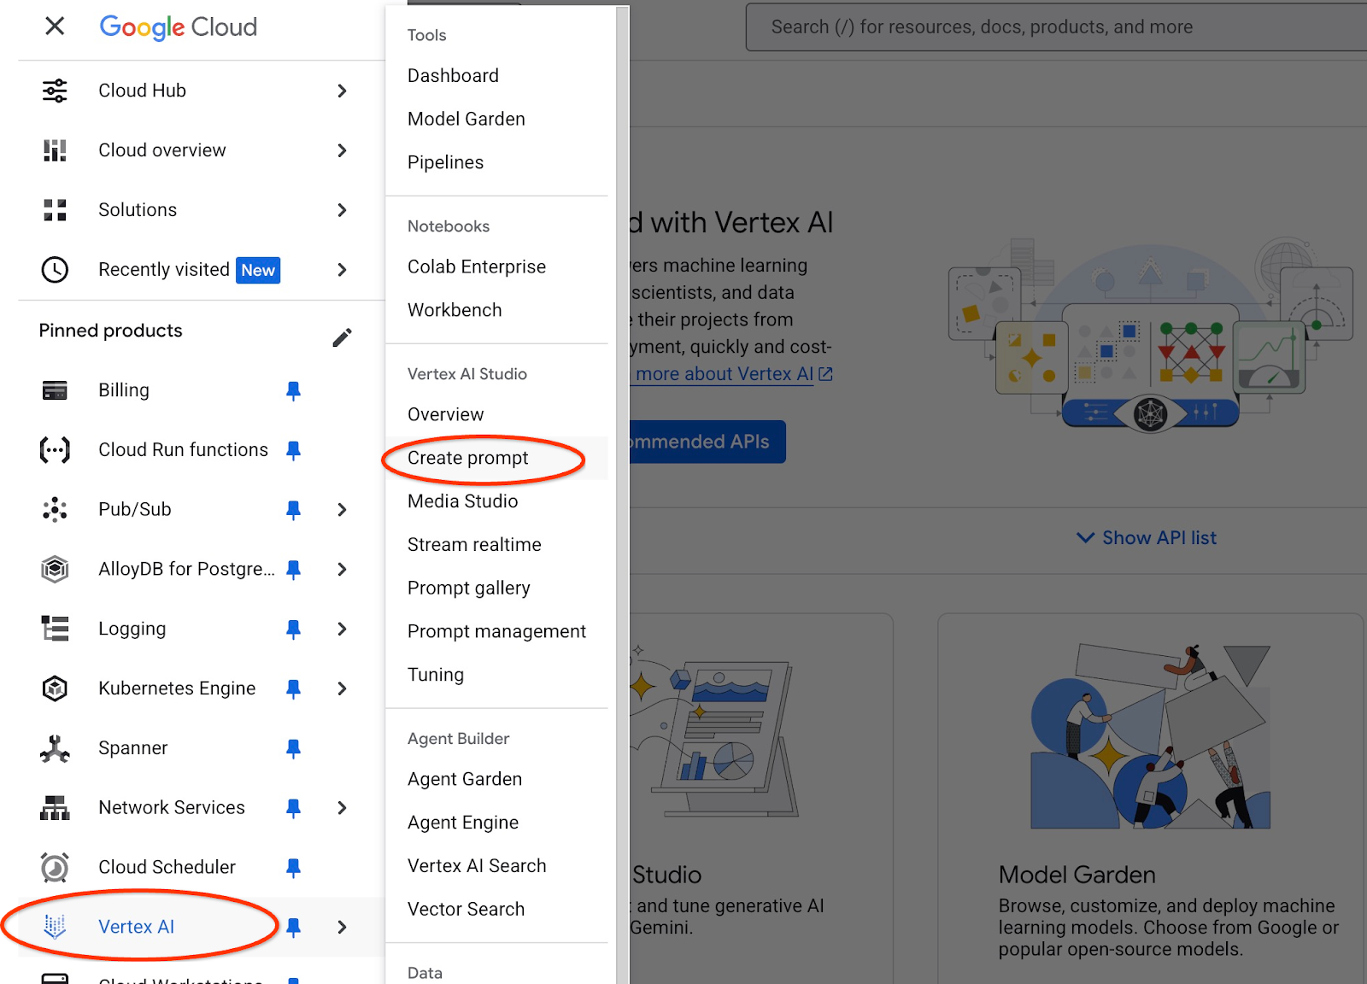Click the Spanner product icon

tap(55, 748)
